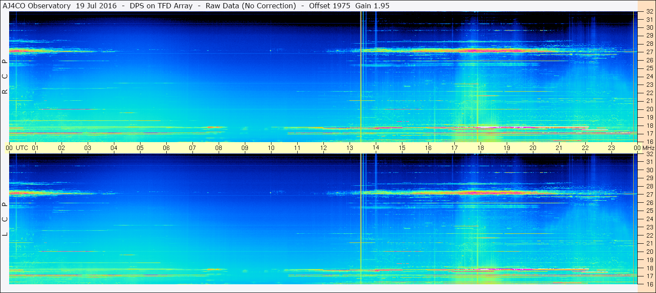Select the 11 hour marker

click(297, 148)
